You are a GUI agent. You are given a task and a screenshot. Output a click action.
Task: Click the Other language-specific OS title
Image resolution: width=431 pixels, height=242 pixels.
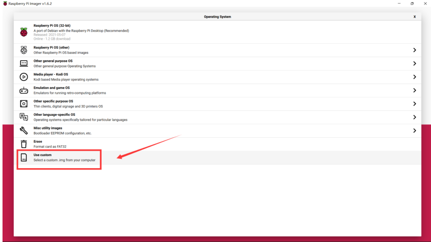(54, 115)
